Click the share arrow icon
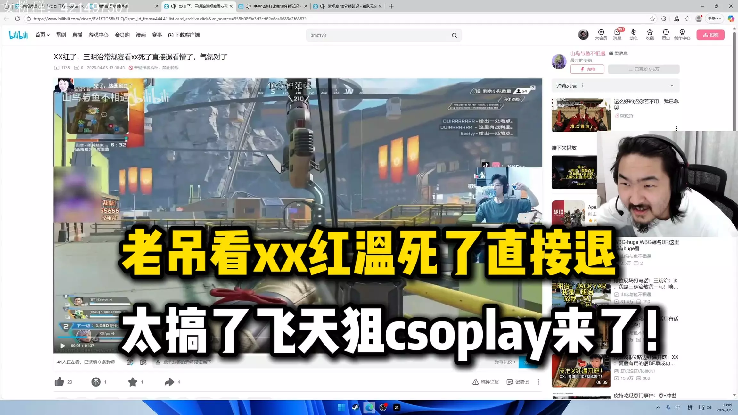 pyautogui.click(x=169, y=382)
